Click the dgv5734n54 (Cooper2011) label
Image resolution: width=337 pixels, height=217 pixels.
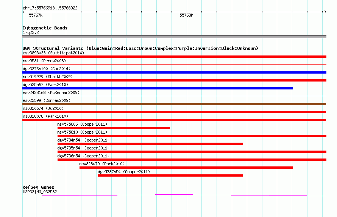(83, 140)
